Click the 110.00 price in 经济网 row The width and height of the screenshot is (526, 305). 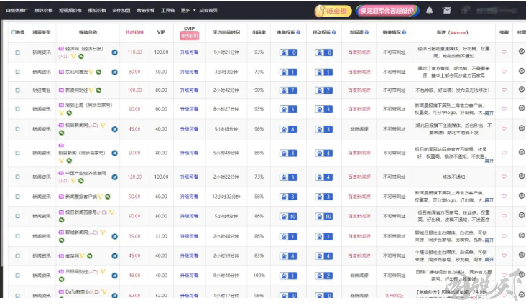(134, 52)
